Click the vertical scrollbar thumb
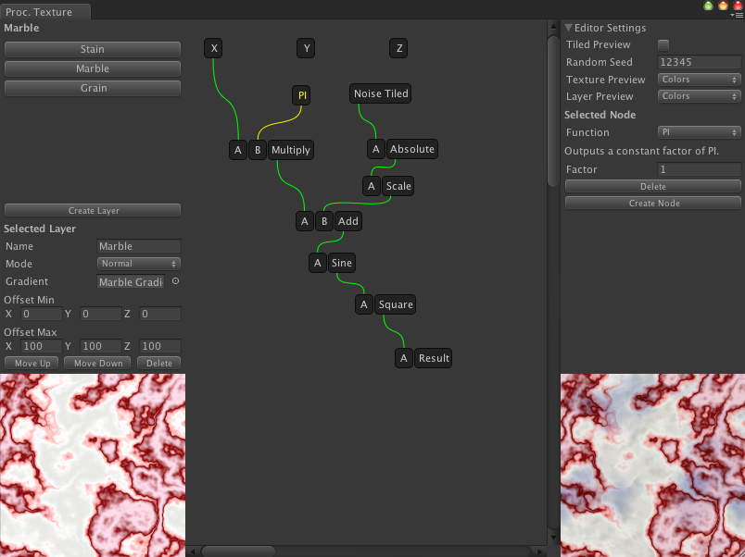This screenshot has width=745, height=557. (x=553, y=111)
